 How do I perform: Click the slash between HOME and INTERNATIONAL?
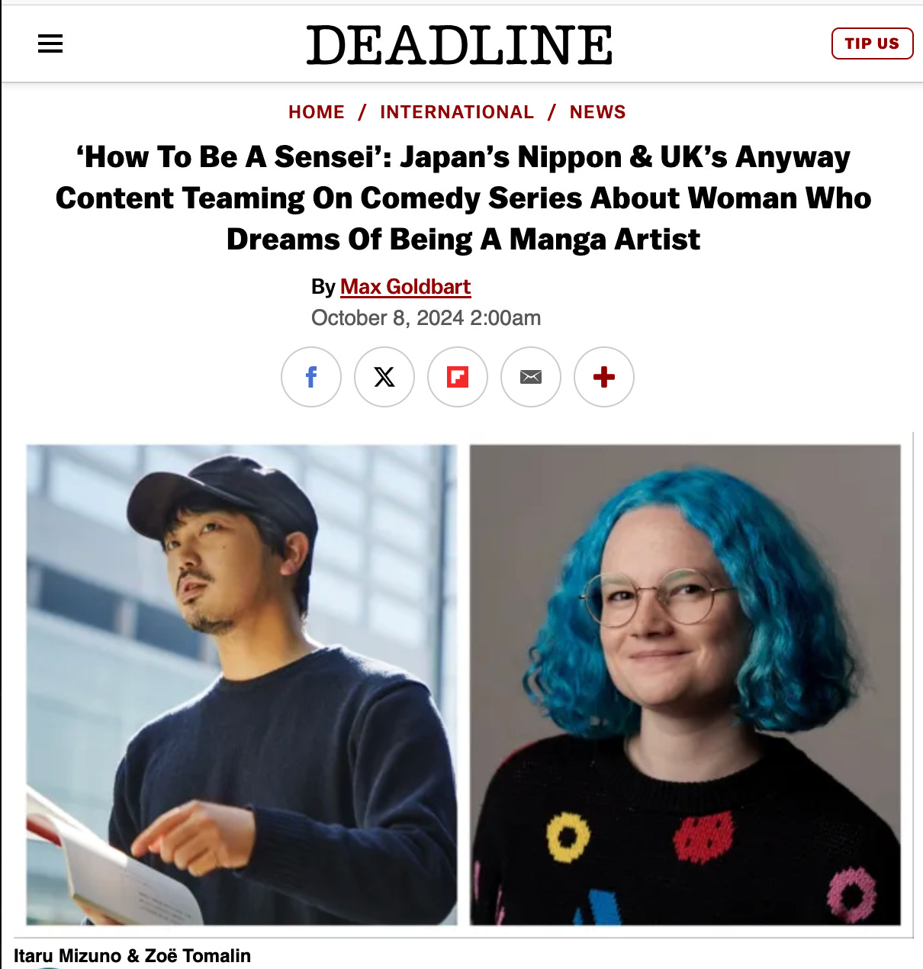tap(362, 112)
